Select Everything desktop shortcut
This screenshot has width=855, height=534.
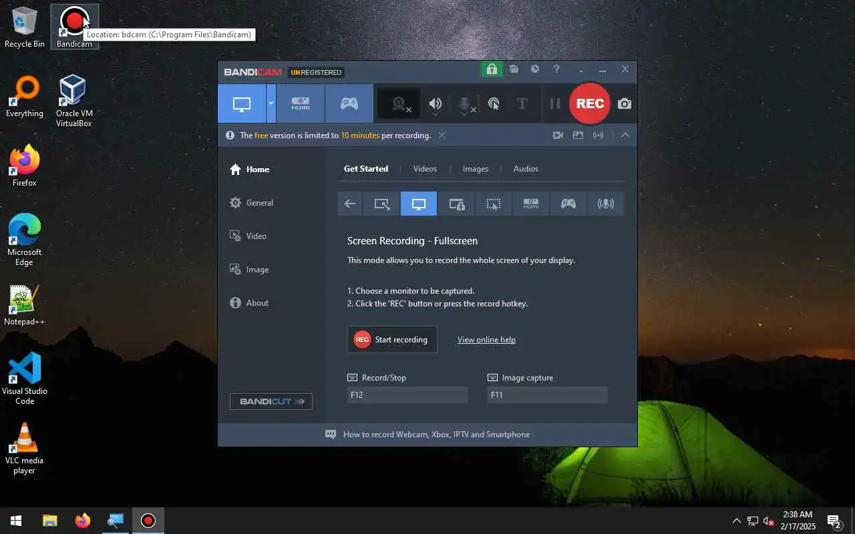[x=25, y=97]
